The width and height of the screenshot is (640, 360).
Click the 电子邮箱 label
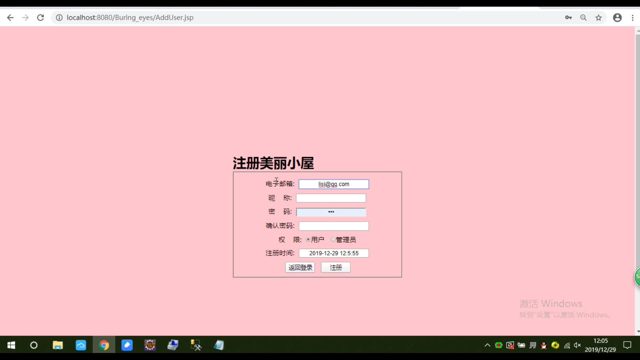pyautogui.click(x=280, y=184)
